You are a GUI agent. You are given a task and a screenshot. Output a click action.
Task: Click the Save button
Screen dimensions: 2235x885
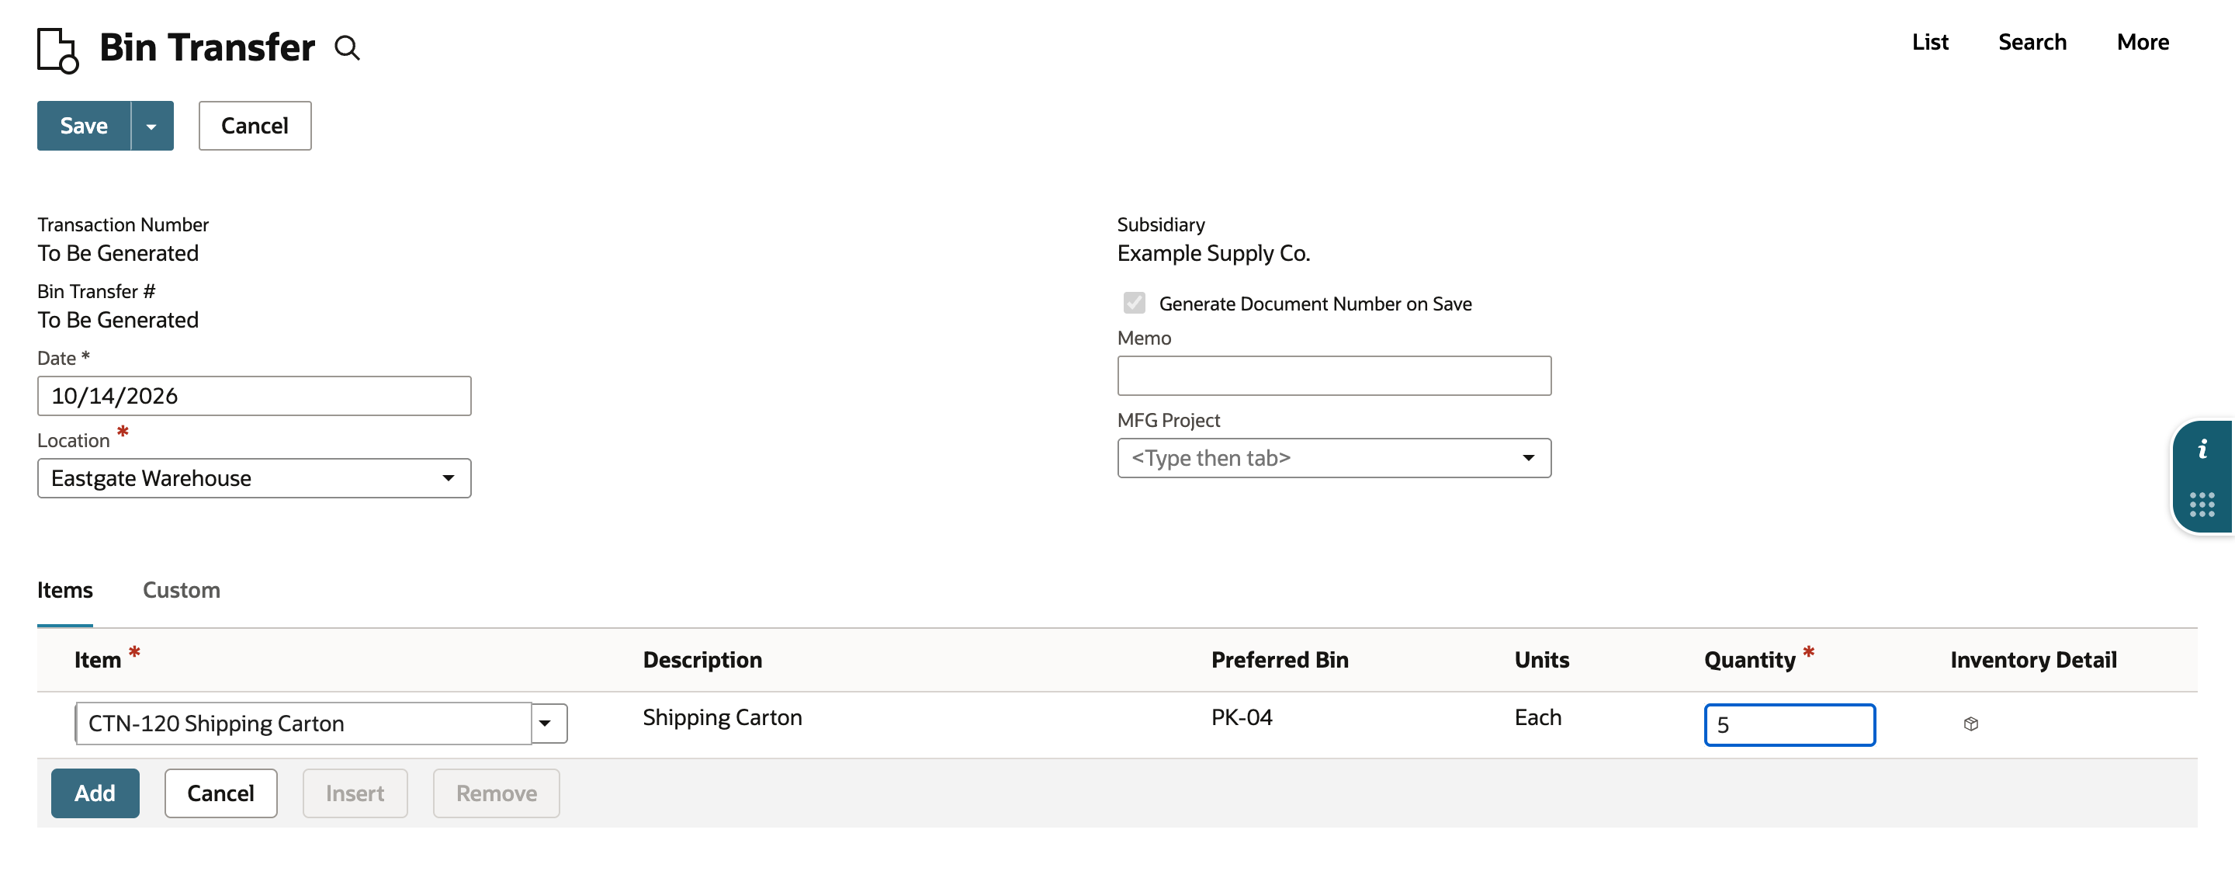point(84,126)
